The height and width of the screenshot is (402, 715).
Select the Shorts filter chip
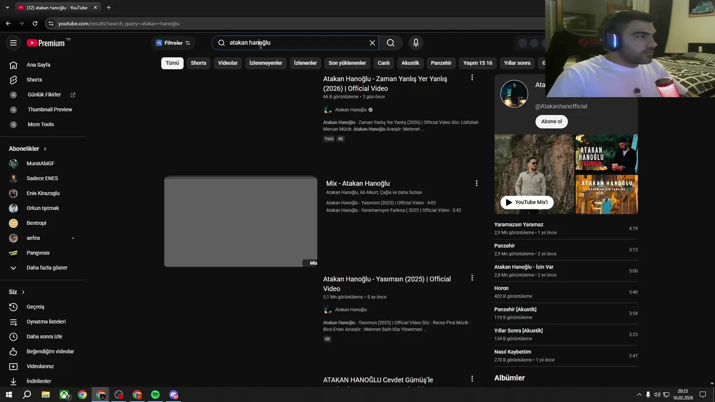(198, 63)
